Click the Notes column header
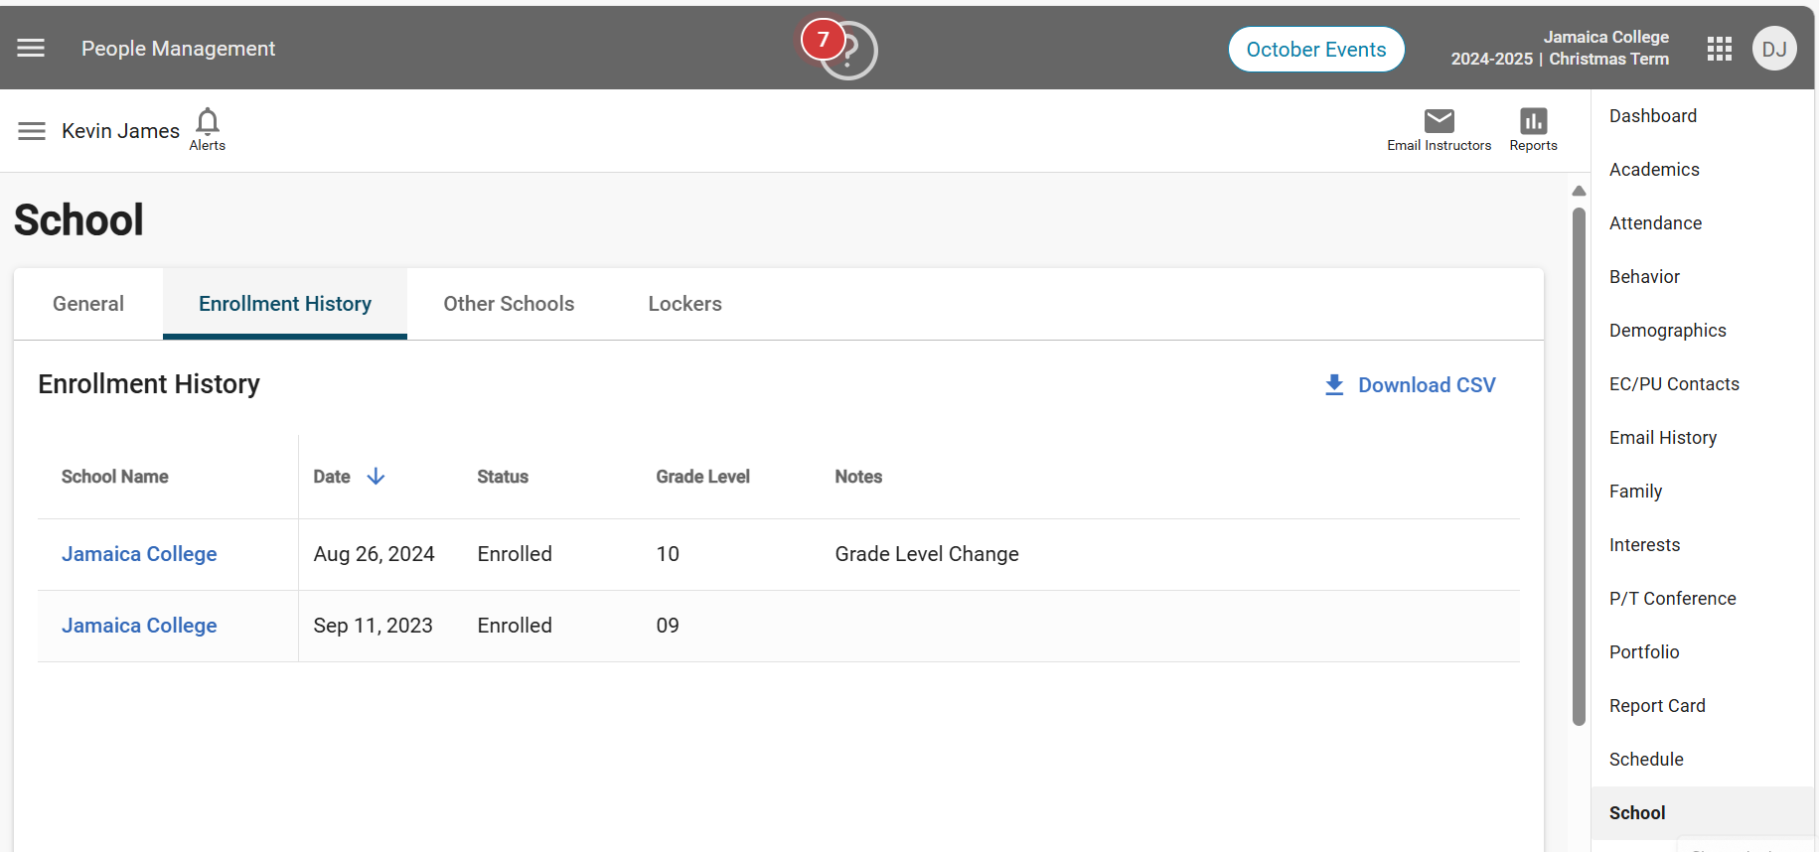Viewport: 1819px width, 852px height. [x=858, y=477]
